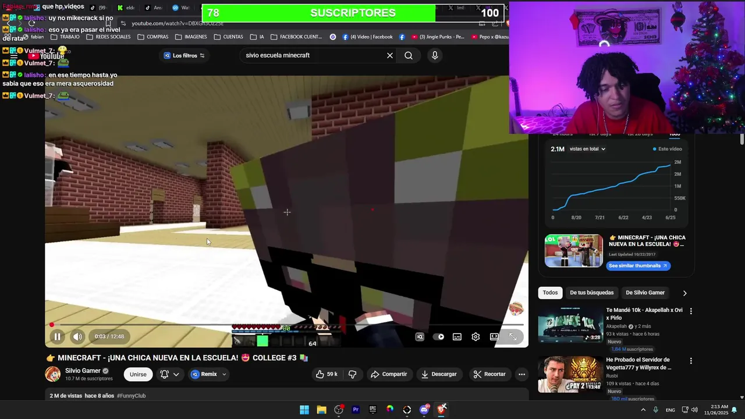
Task: Share the video via Compartir
Action: click(389, 374)
